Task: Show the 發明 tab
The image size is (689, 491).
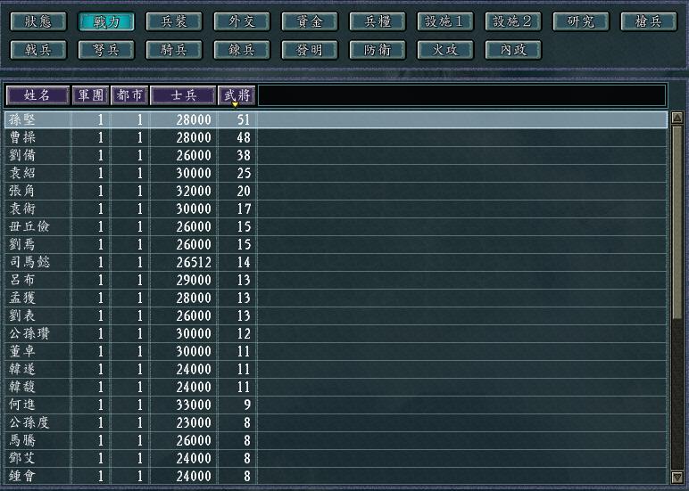Action: 310,50
